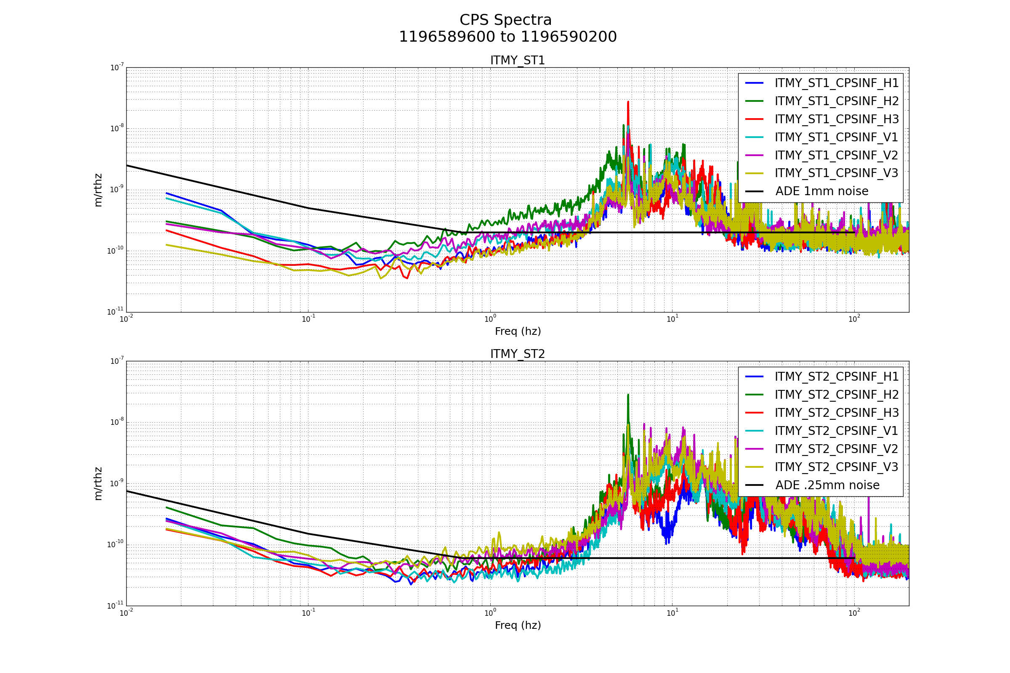This screenshot has height=673, width=1010.
Task: Click the top plot Freq (hz) axis label
Action: (518, 331)
